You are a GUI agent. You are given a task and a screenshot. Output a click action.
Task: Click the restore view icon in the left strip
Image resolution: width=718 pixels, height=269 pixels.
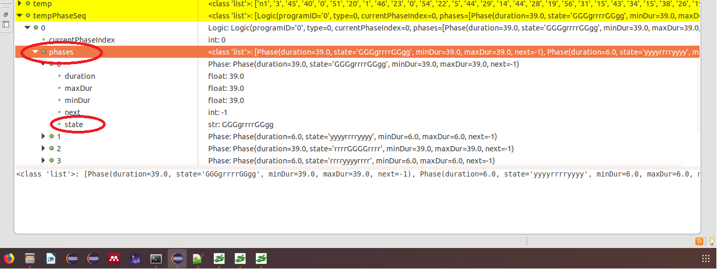(x=6, y=15)
